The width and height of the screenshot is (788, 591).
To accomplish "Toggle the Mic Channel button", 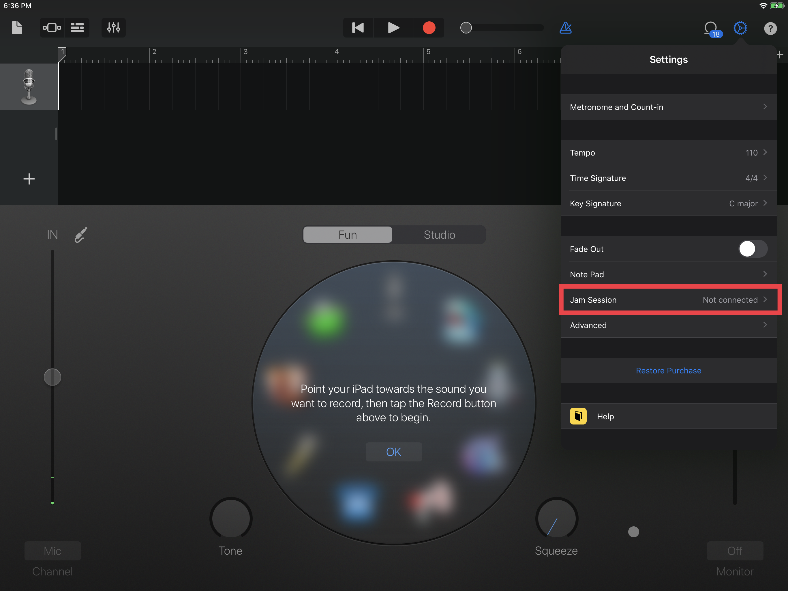I will pyautogui.click(x=52, y=551).
